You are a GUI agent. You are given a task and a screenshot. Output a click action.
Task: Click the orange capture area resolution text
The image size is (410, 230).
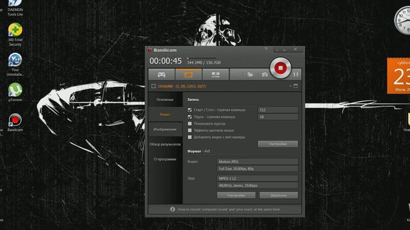click(x=182, y=86)
